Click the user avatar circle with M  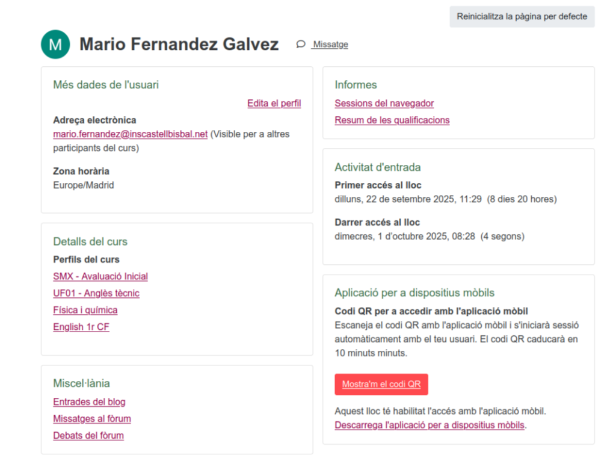coord(55,44)
